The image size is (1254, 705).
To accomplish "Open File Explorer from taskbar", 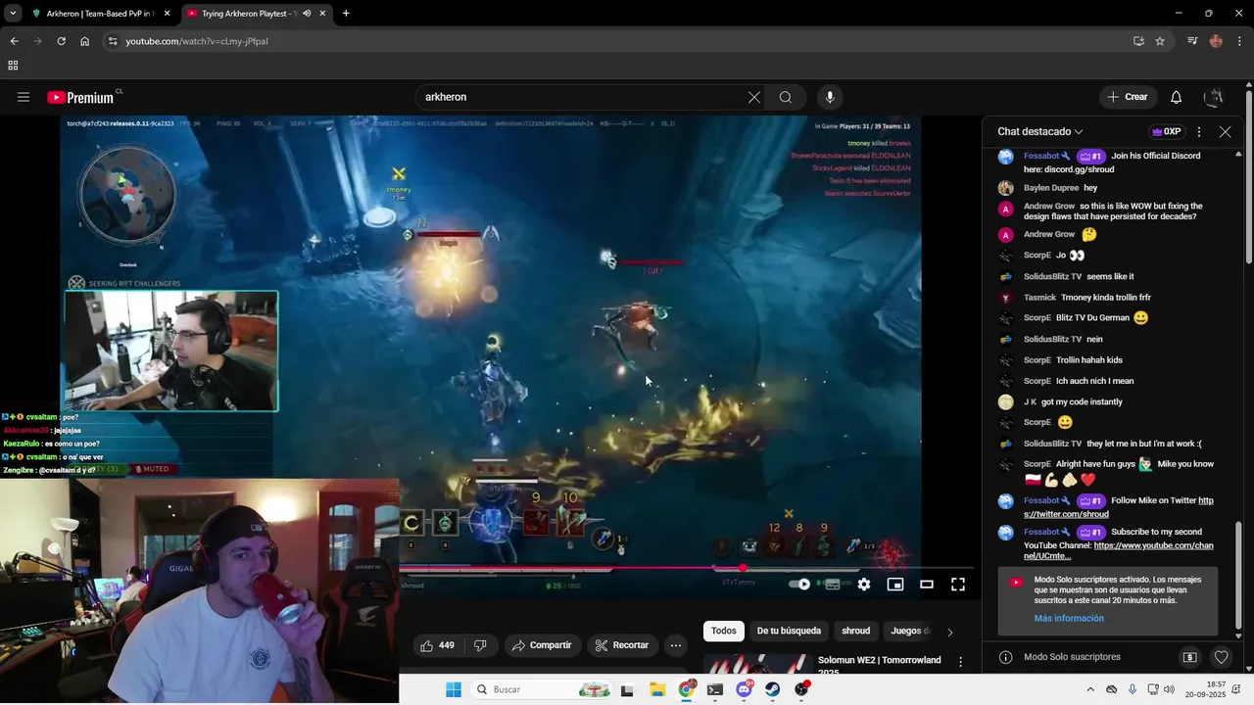I will tap(657, 689).
